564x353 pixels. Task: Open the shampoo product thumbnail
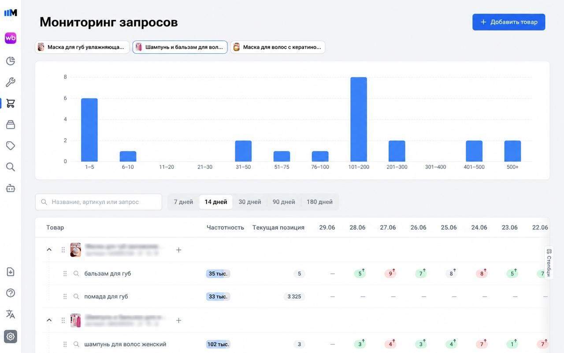(x=75, y=320)
